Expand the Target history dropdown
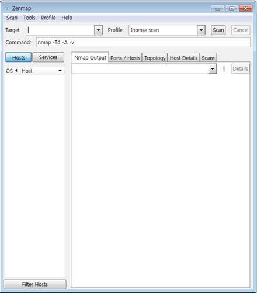257x293 pixels. point(98,30)
